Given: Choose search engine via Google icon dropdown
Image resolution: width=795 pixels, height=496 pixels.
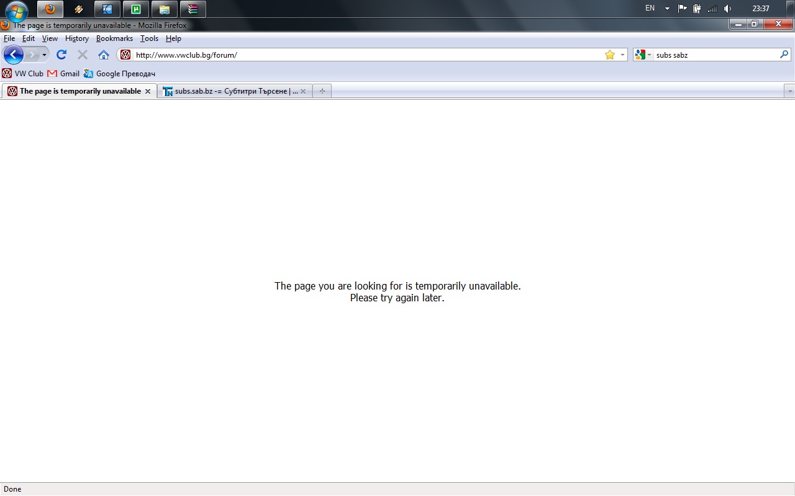Looking at the screenshot, I should (643, 55).
